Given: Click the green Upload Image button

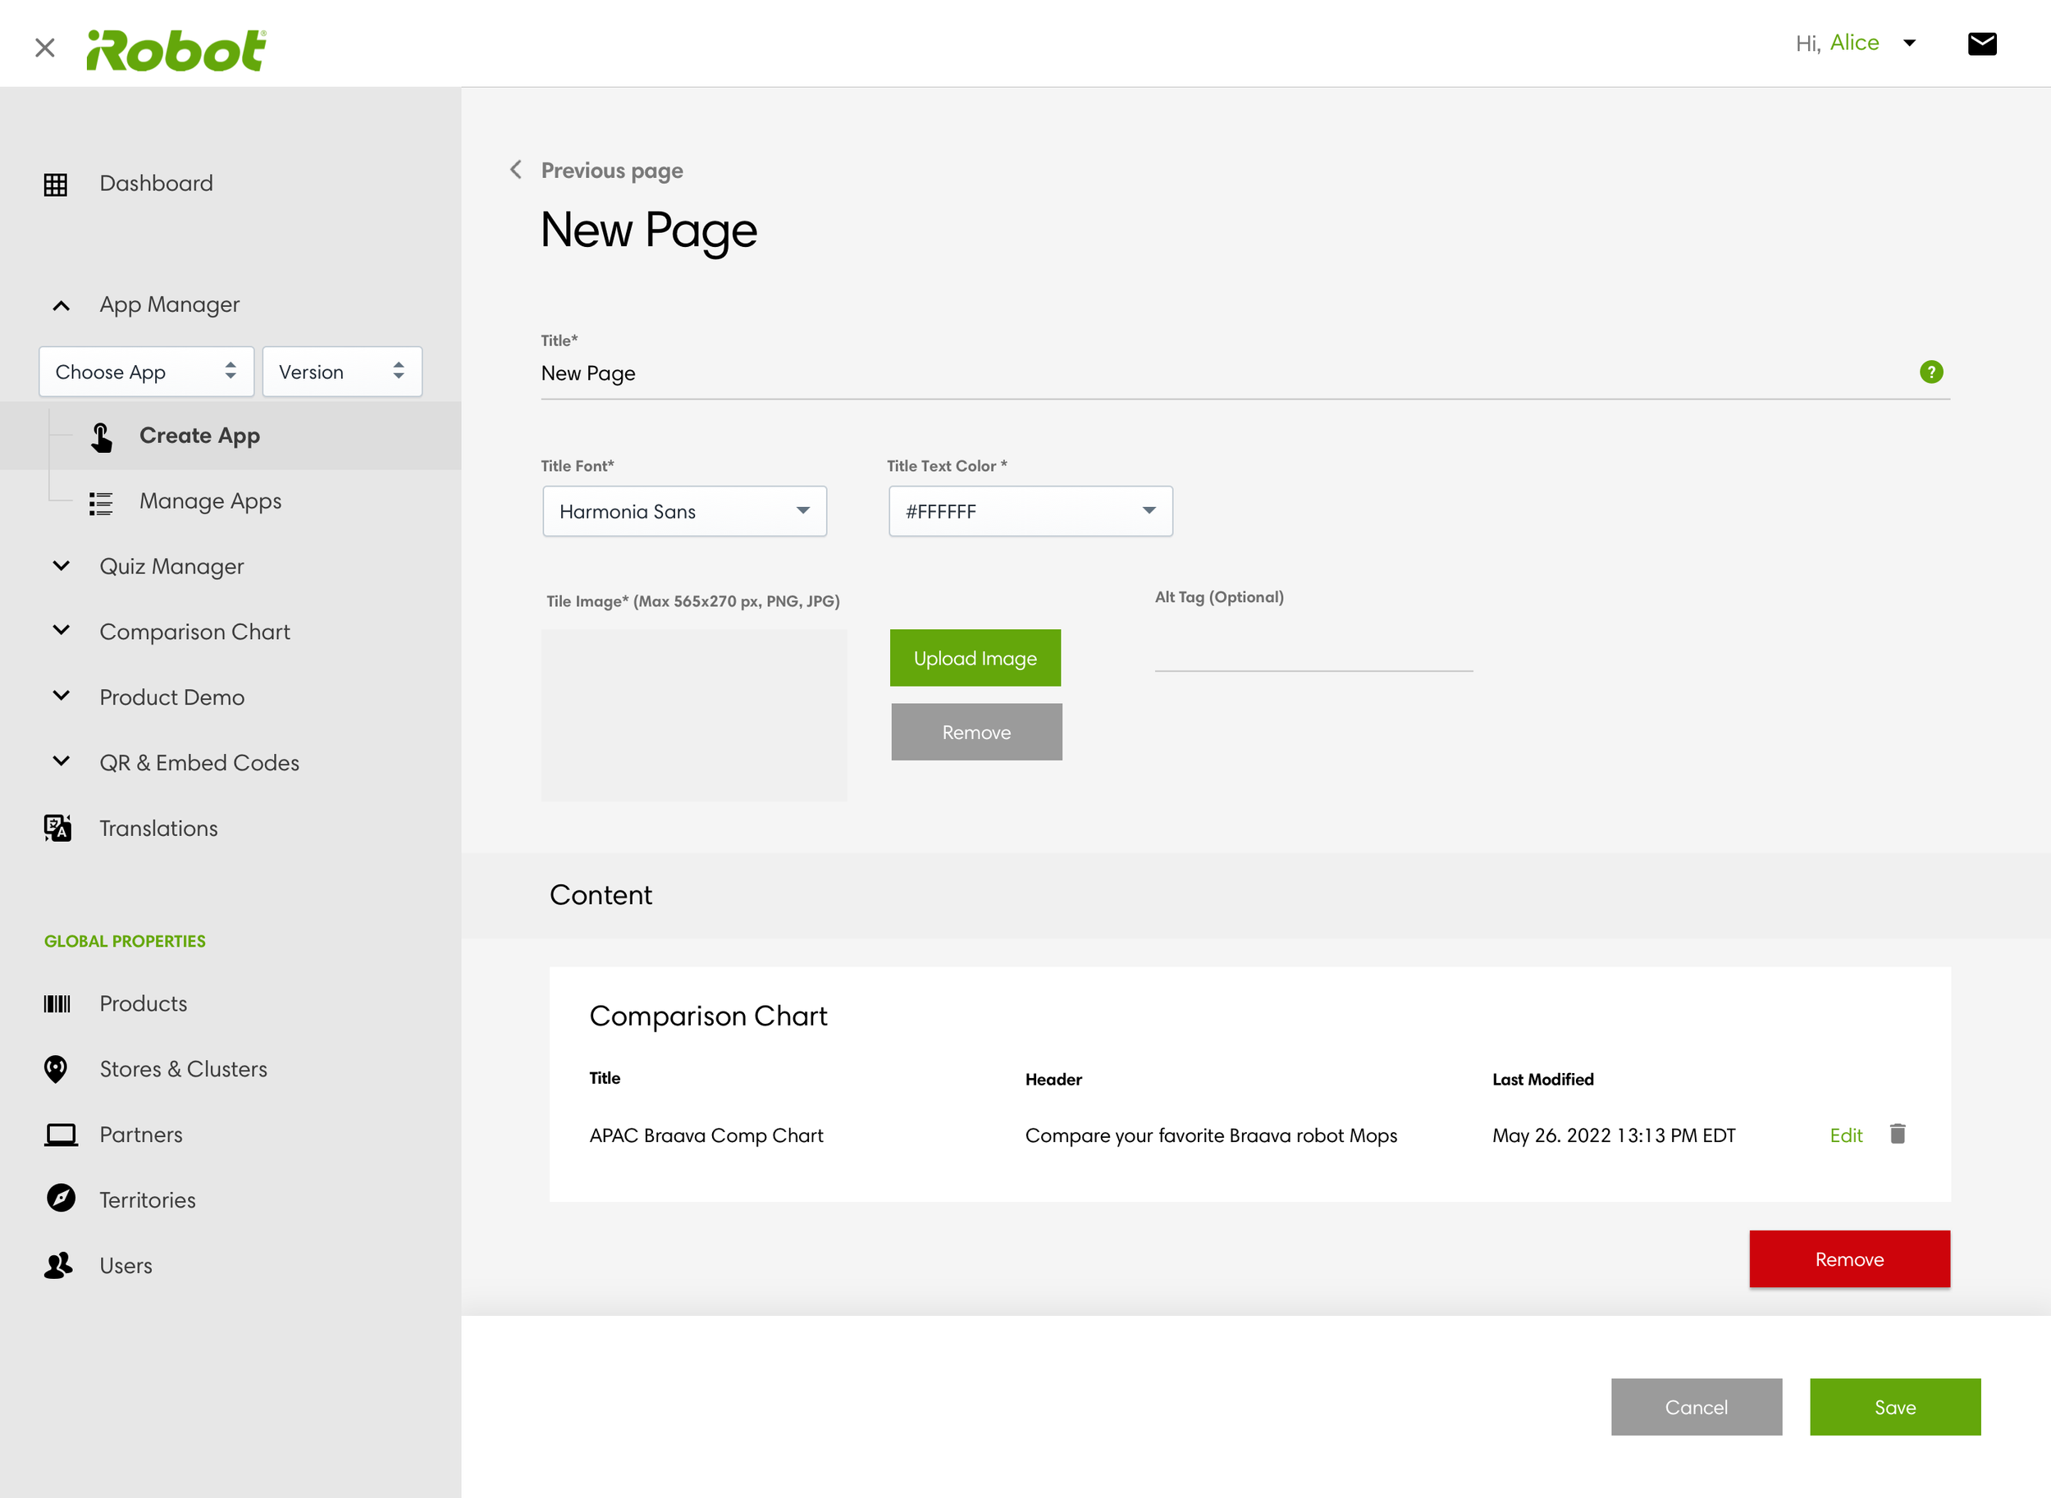Looking at the screenshot, I should 975,658.
